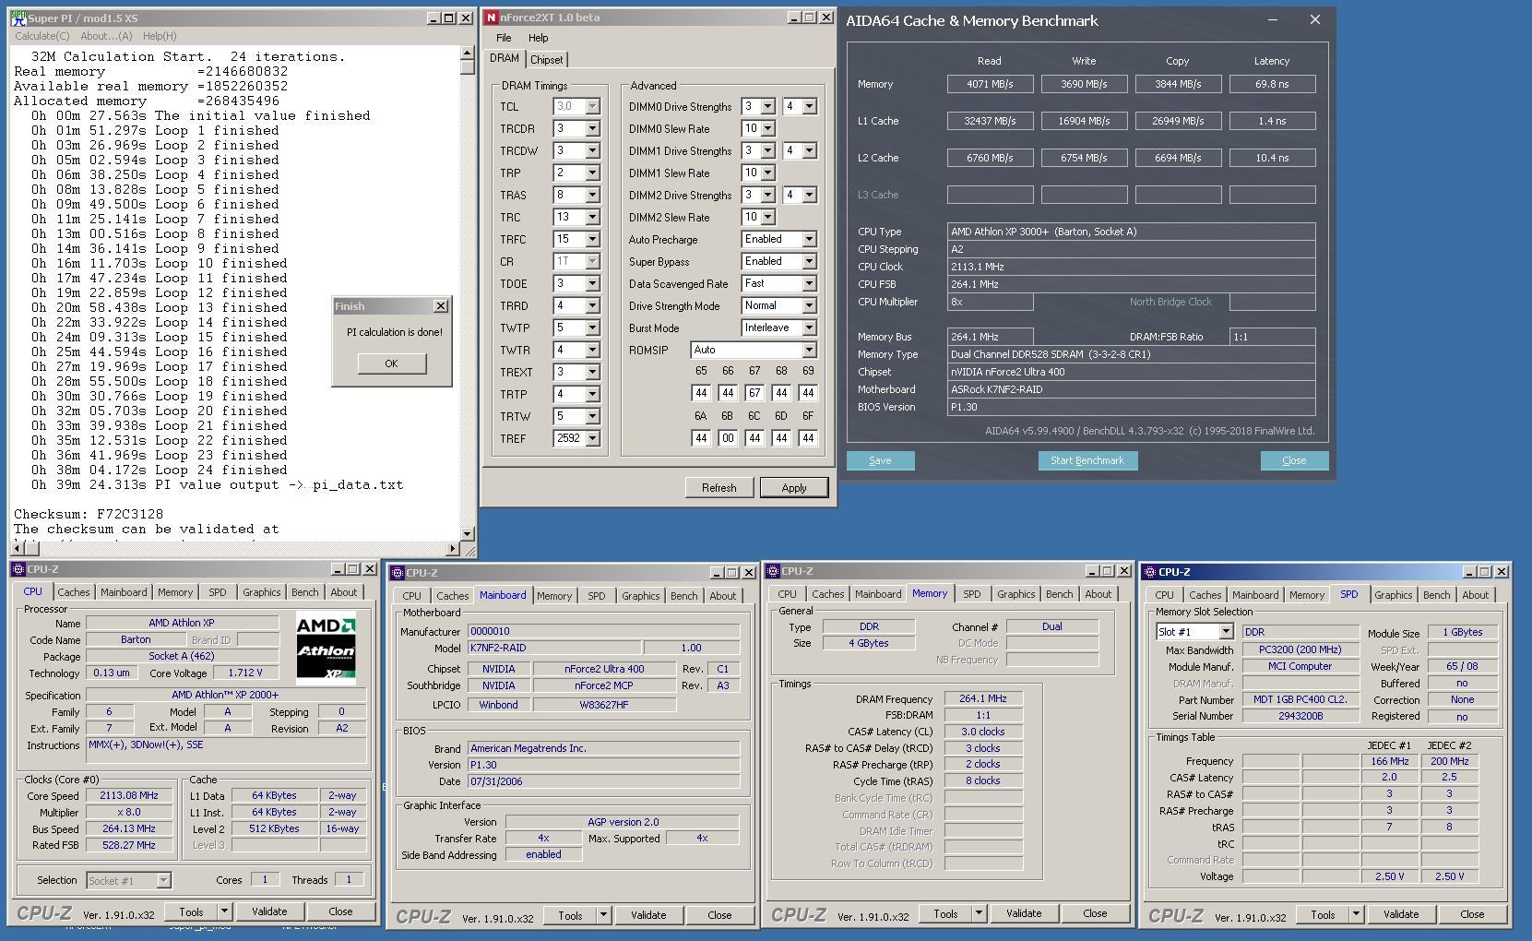
Task: Select the DRAM tab in nForce2XT
Action: (505, 58)
